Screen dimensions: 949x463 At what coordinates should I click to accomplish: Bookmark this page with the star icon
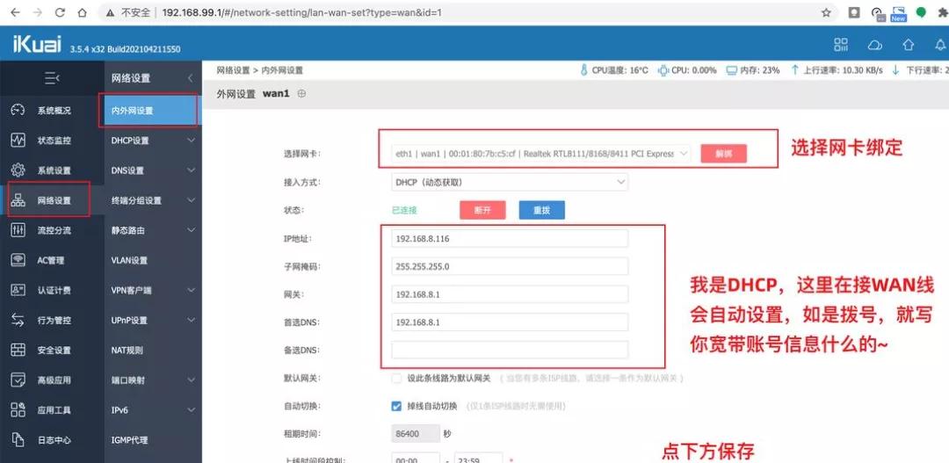click(x=826, y=12)
